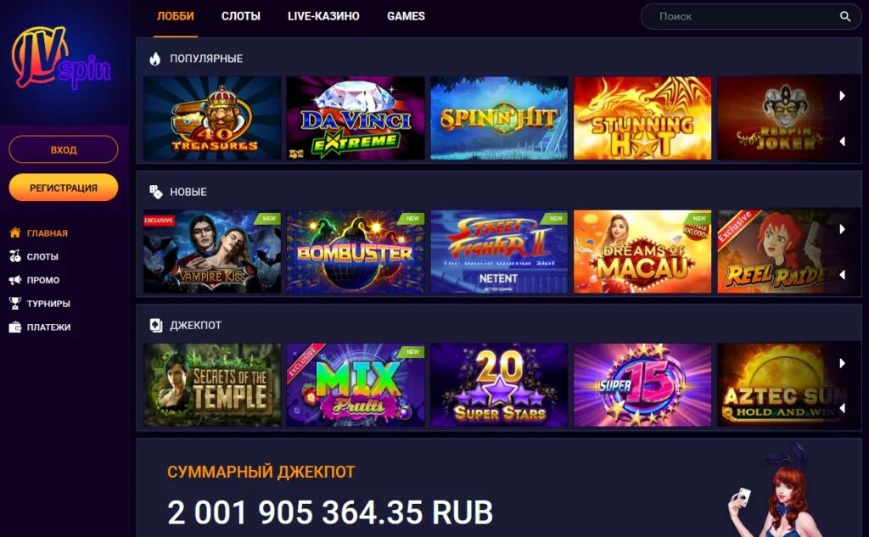Move Новые carousel back with left arrow

point(842,275)
